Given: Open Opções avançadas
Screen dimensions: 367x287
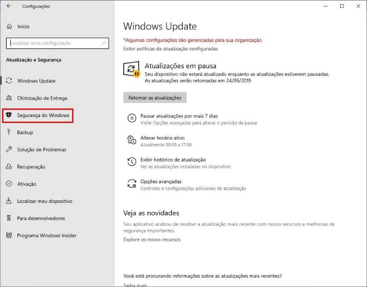Looking at the screenshot, I should click(x=161, y=182).
